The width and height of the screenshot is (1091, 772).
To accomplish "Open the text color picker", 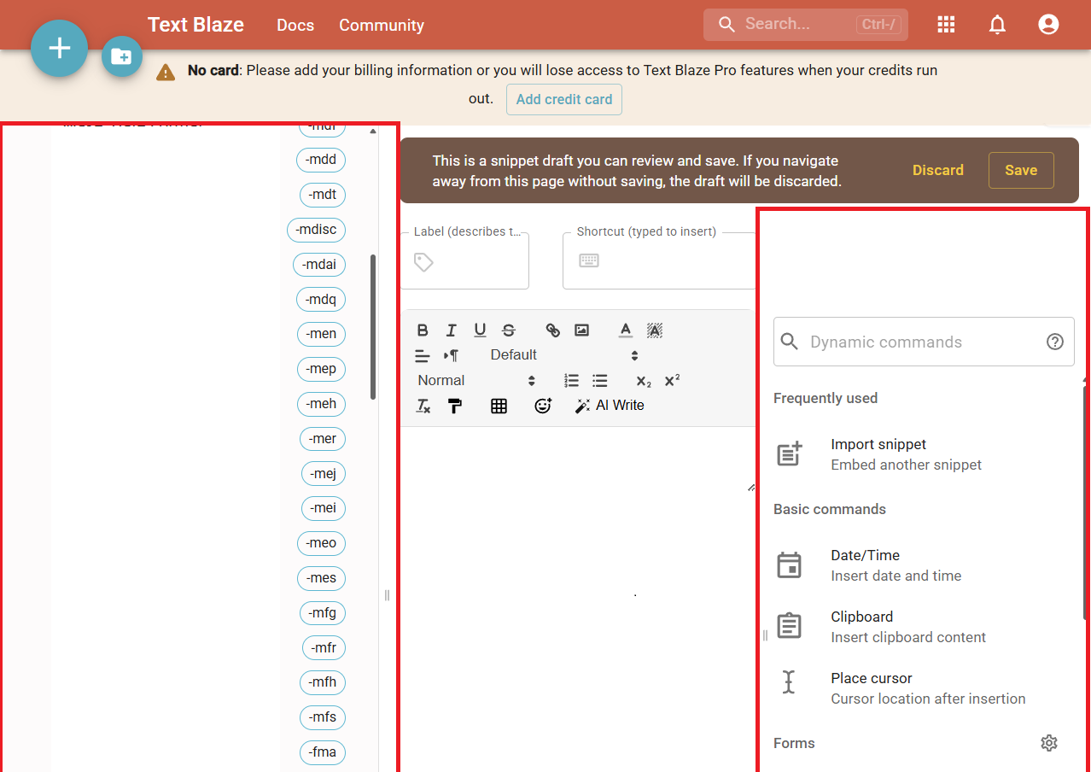I will 626,330.
